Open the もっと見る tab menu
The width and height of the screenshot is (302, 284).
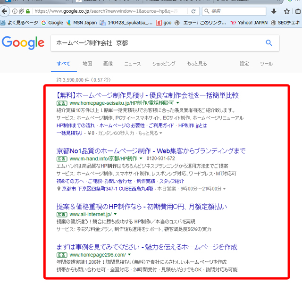pos(197,64)
